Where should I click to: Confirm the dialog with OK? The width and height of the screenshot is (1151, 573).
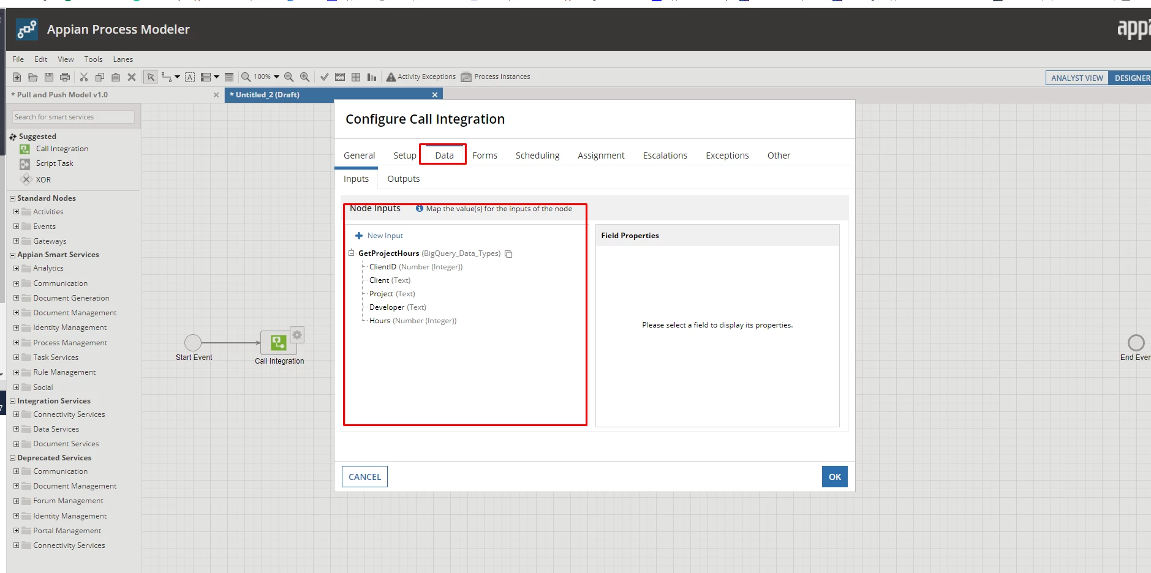[835, 477]
